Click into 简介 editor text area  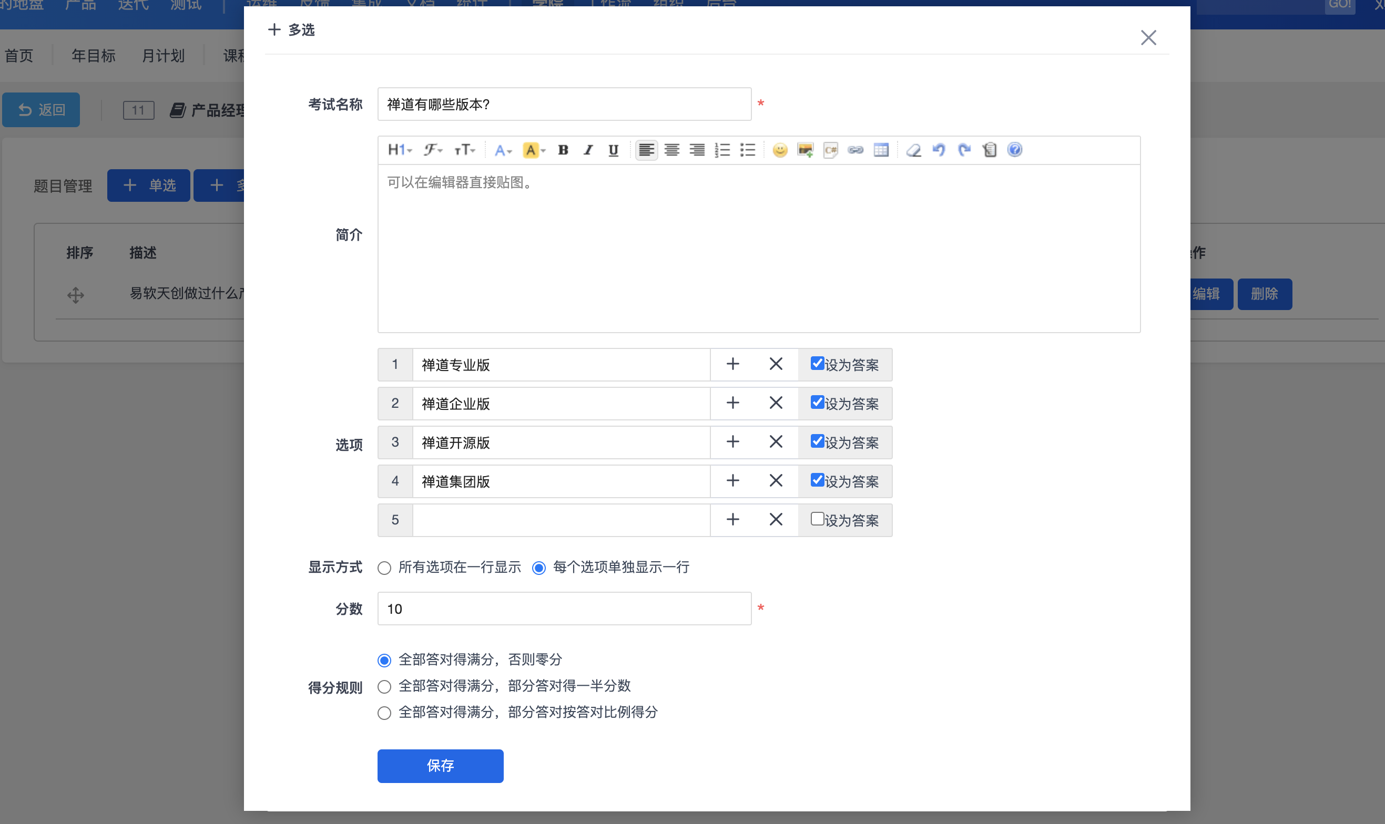tap(759, 249)
